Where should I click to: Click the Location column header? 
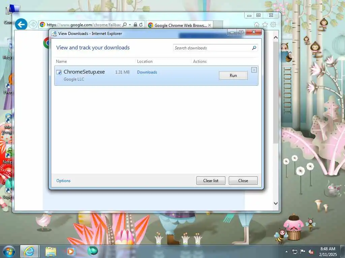pos(145,61)
